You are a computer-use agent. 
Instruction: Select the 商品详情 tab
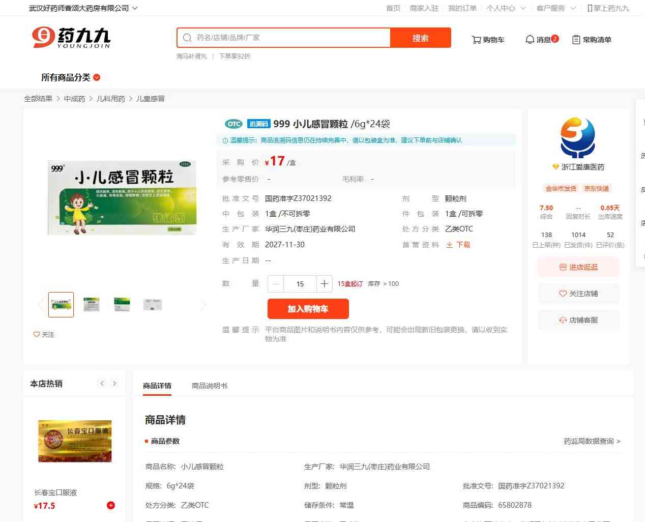(157, 386)
